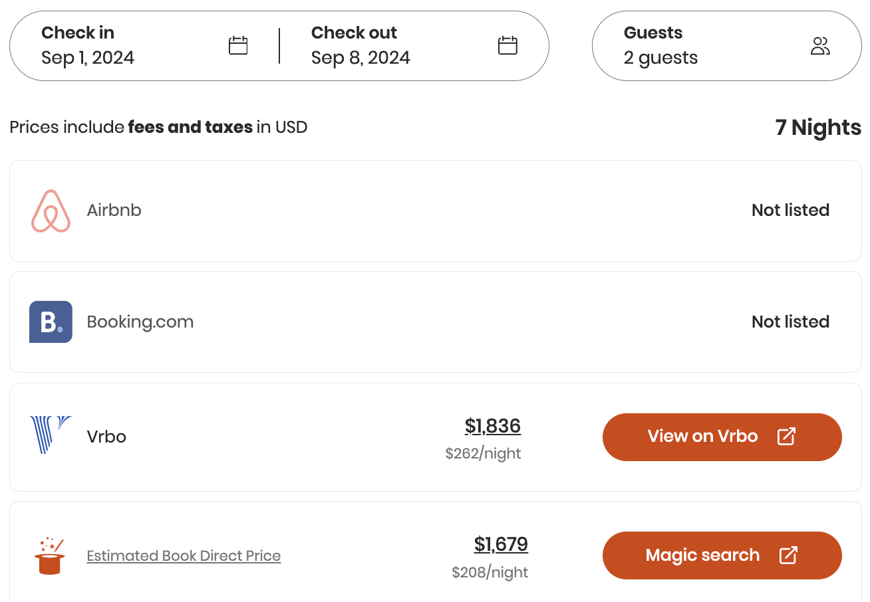
Task: Click the guests people icon
Action: 820,46
